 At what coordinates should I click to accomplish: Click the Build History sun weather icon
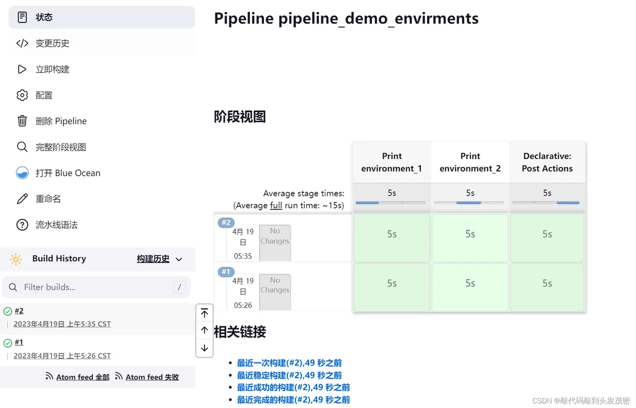(x=16, y=259)
